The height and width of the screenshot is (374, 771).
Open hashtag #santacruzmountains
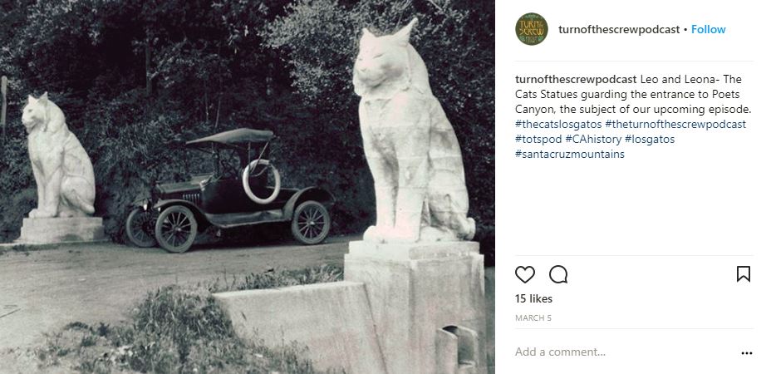tap(570, 154)
